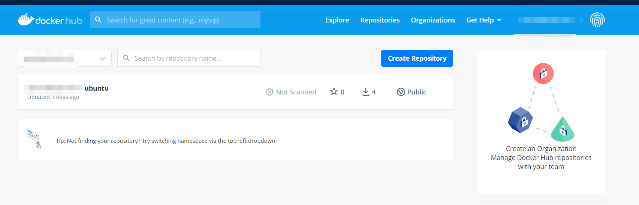639x205 pixels.
Task: Focus the 'Search for great content' field
Action: [175, 20]
